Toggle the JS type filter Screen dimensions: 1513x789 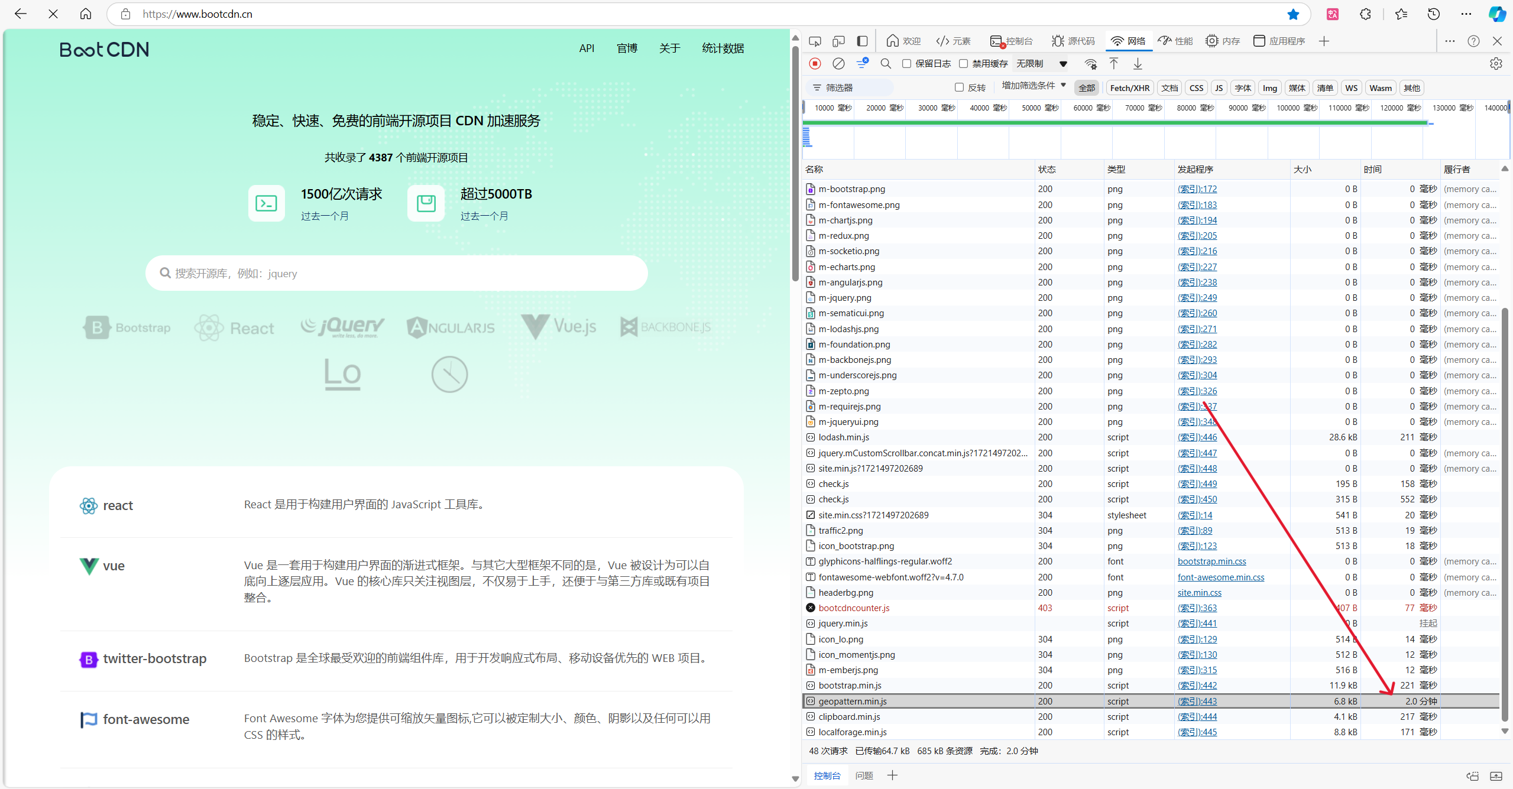[1219, 88]
